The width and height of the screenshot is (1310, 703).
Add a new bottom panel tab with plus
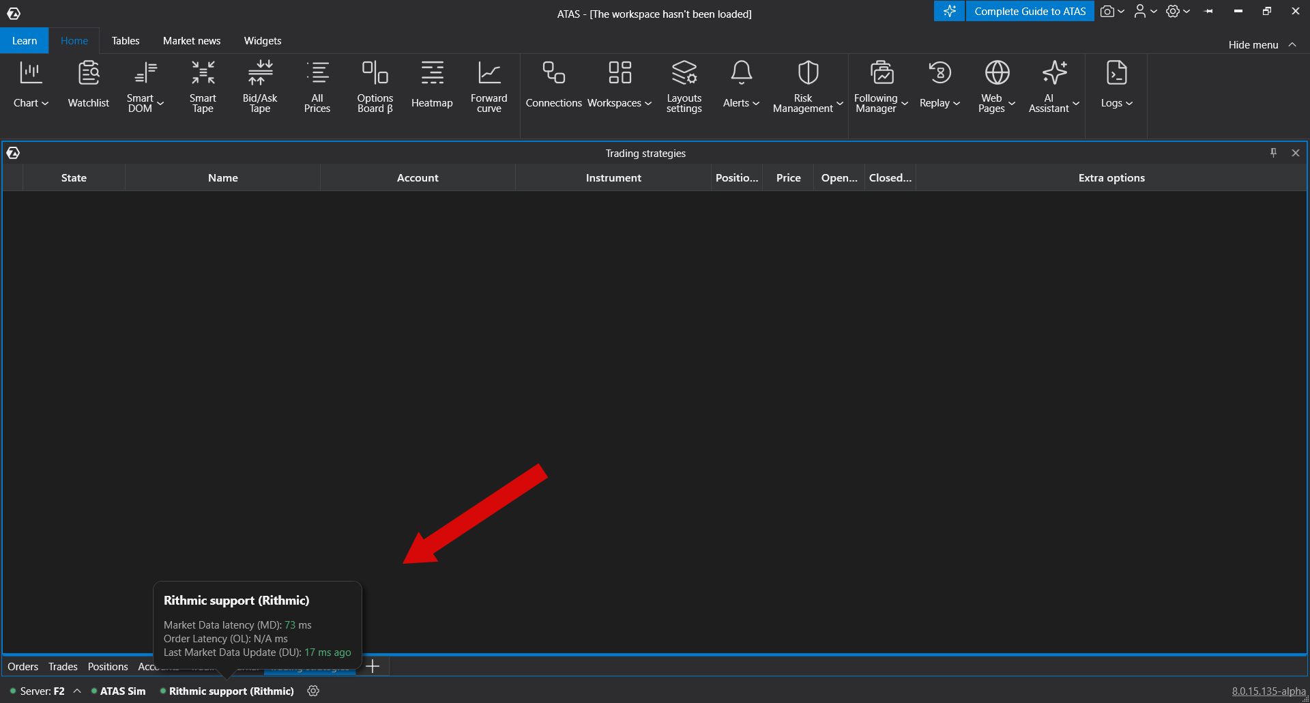click(x=373, y=666)
